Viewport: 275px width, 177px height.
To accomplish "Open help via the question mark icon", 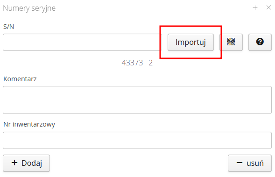I will (260, 42).
